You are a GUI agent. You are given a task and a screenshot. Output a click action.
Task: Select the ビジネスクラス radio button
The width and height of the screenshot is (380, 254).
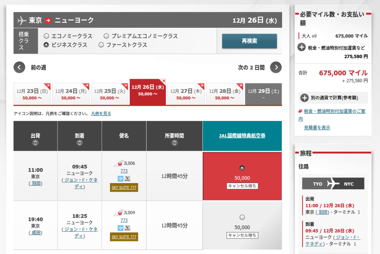[46, 45]
